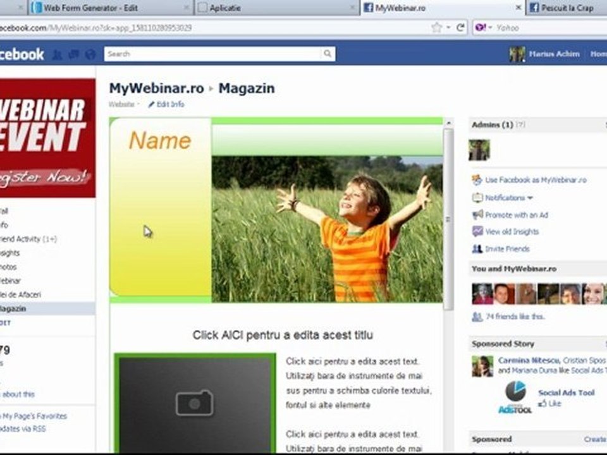607x455 pixels.
Task: Click the boy in field banner image
Action: (x=327, y=229)
